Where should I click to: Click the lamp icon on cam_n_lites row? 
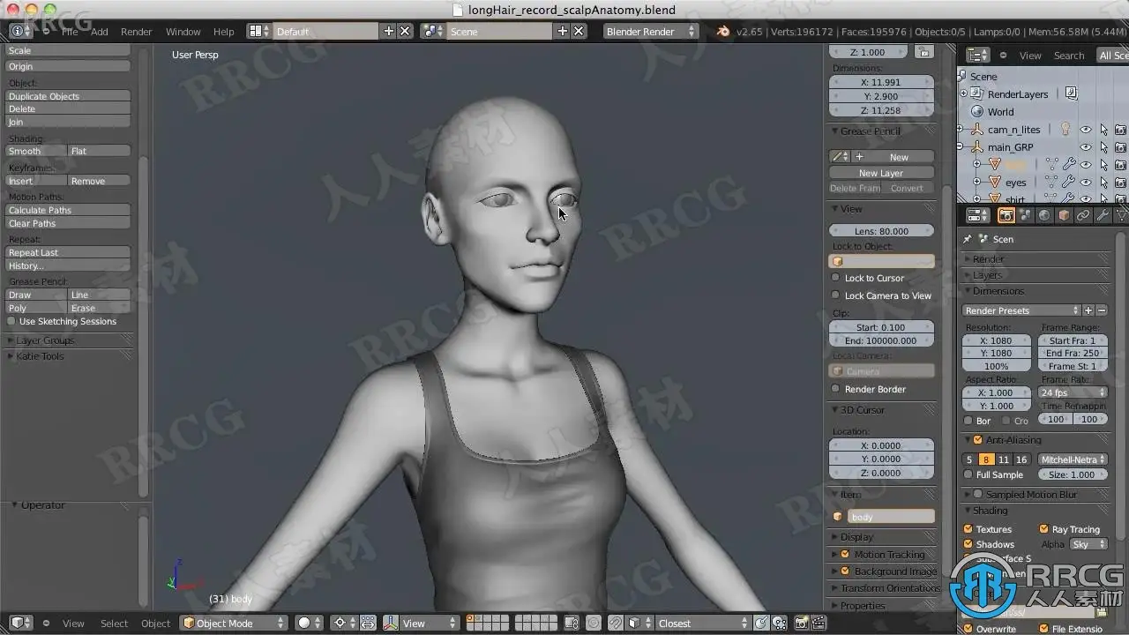point(1065,130)
